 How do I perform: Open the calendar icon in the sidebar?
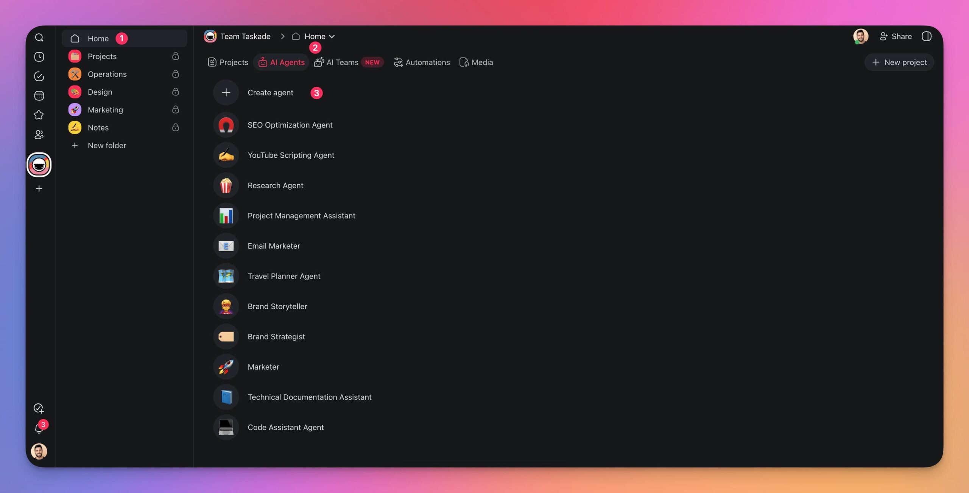39,96
